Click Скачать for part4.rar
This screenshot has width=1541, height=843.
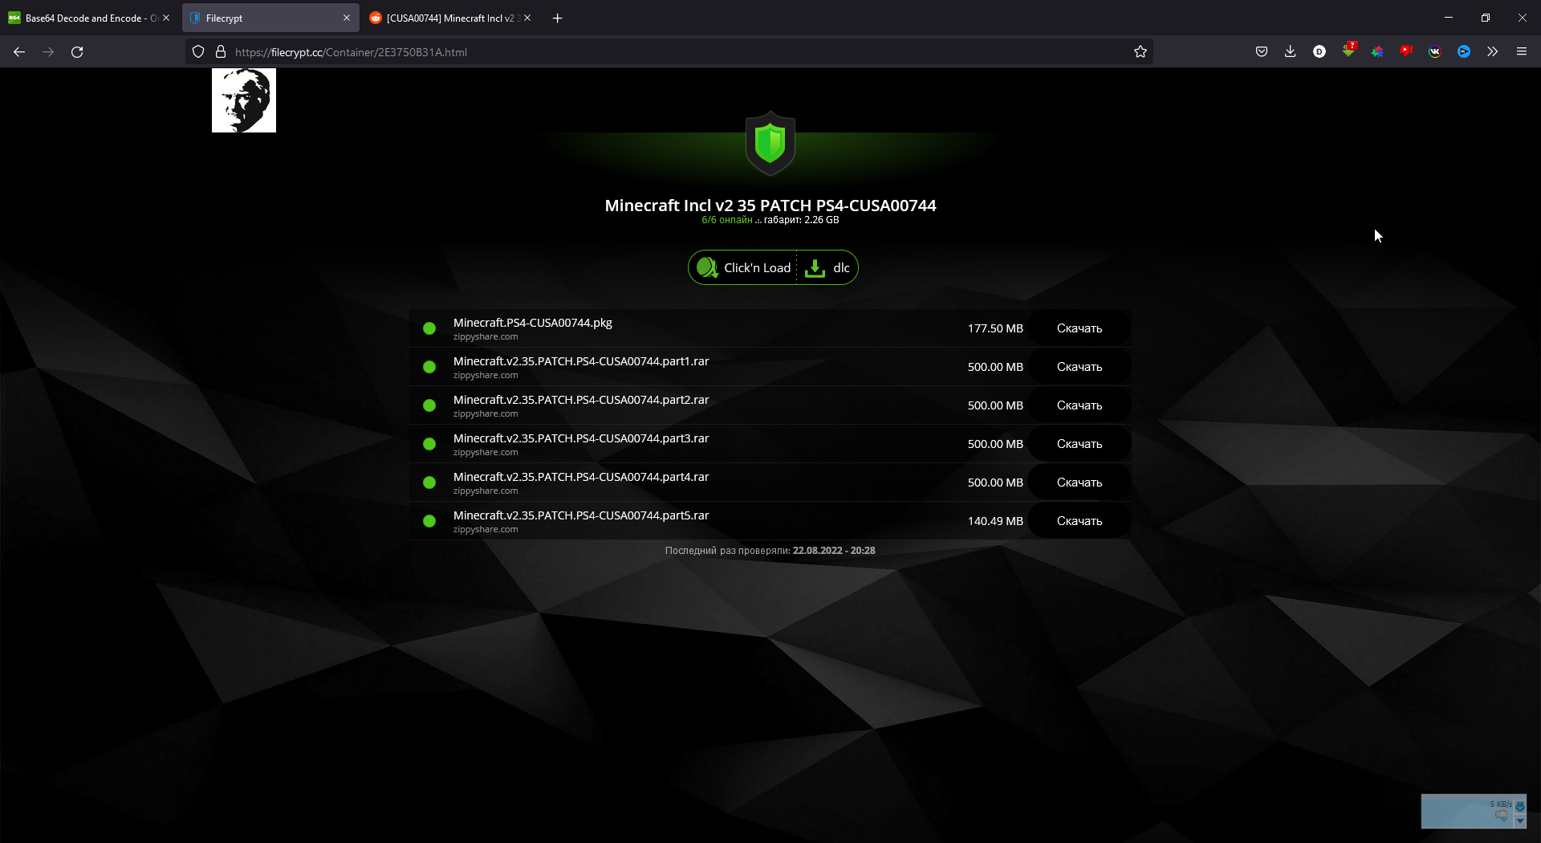[x=1080, y=483]
